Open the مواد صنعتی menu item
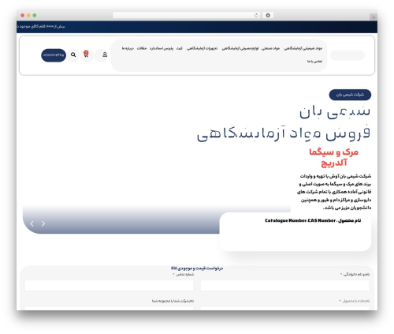 (270, 48)
